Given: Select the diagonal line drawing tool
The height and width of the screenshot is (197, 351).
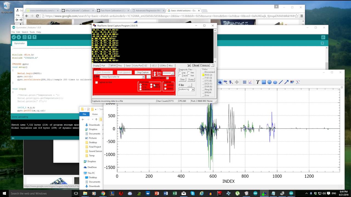Looking at the screenshot, I should [x=281, y=82].
